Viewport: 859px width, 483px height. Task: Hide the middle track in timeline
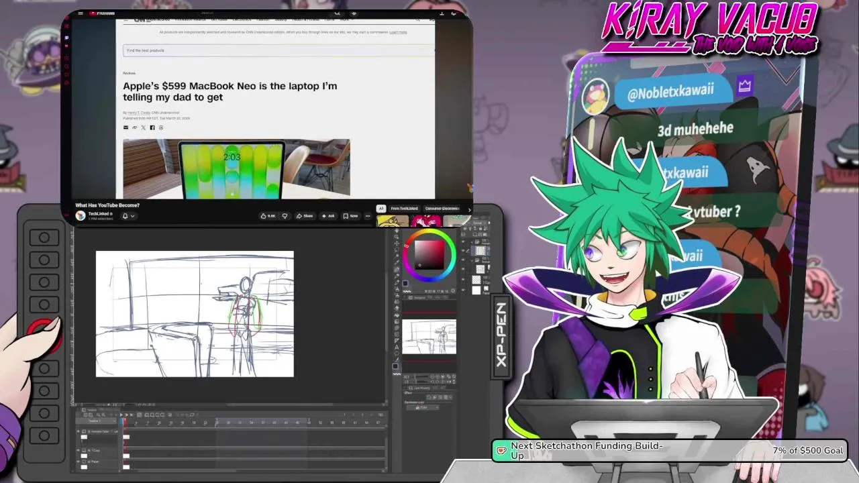click(78, 450)
